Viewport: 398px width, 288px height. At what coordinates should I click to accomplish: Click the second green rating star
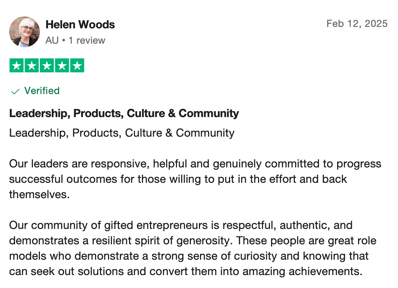(x=31, y=66)
